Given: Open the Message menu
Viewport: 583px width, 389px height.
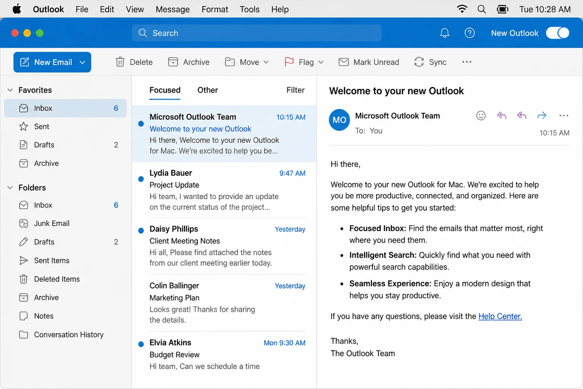Looking at the screenshot, I should pyautogui.click(x=173, y=9).
